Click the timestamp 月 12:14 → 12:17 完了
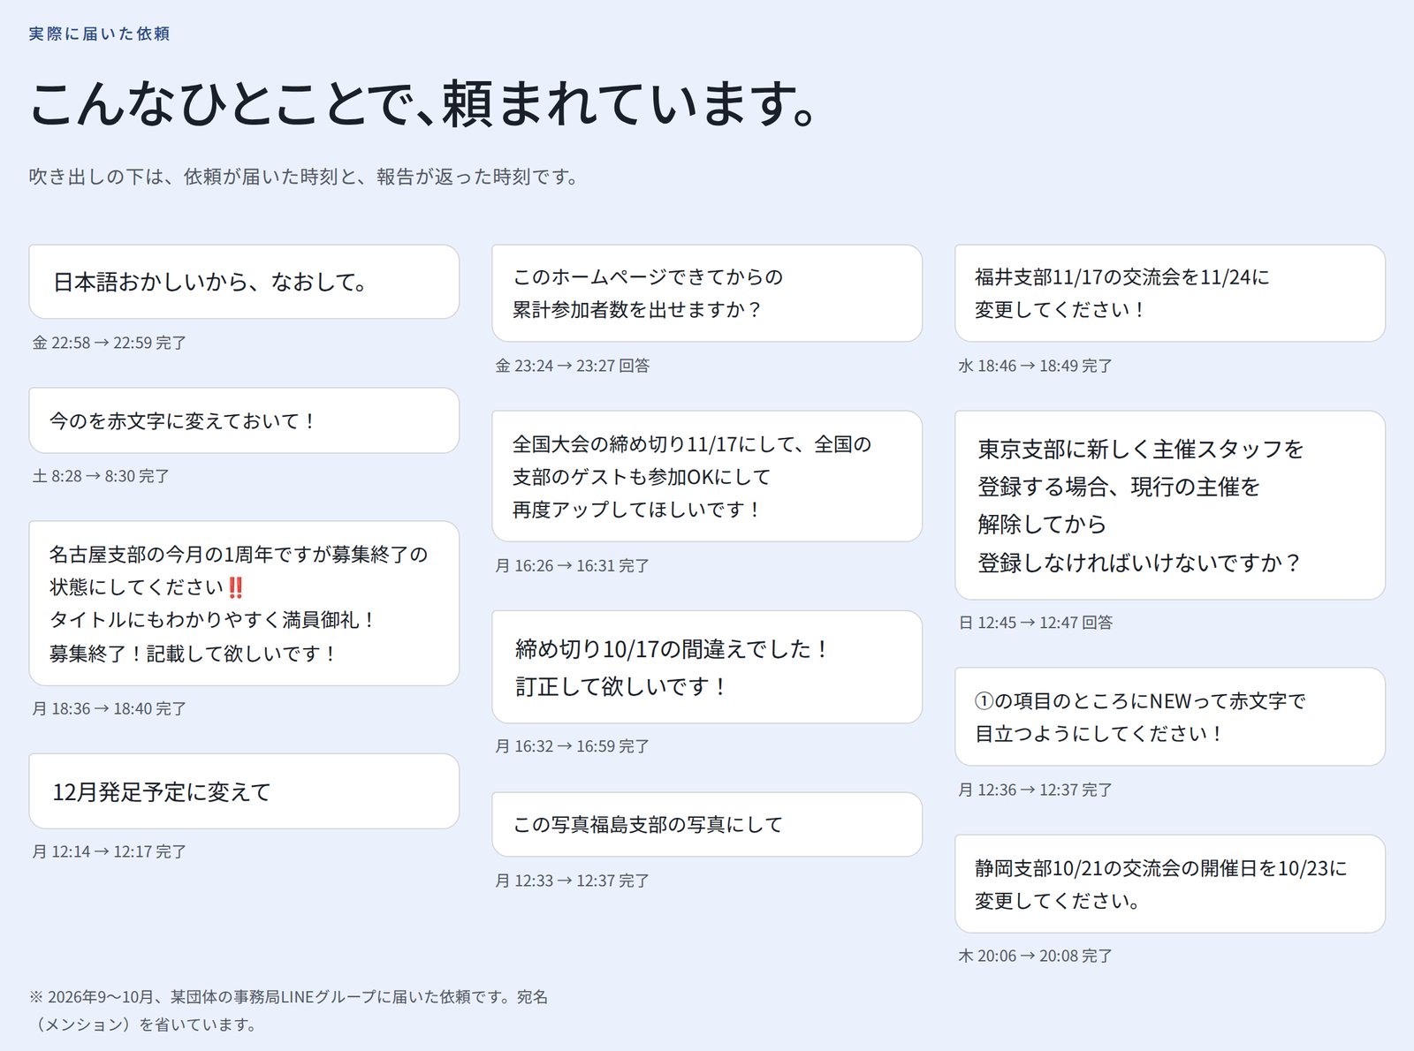Image resolution: width=1414 pixels, height=1051 pixels. pos(110,851)
